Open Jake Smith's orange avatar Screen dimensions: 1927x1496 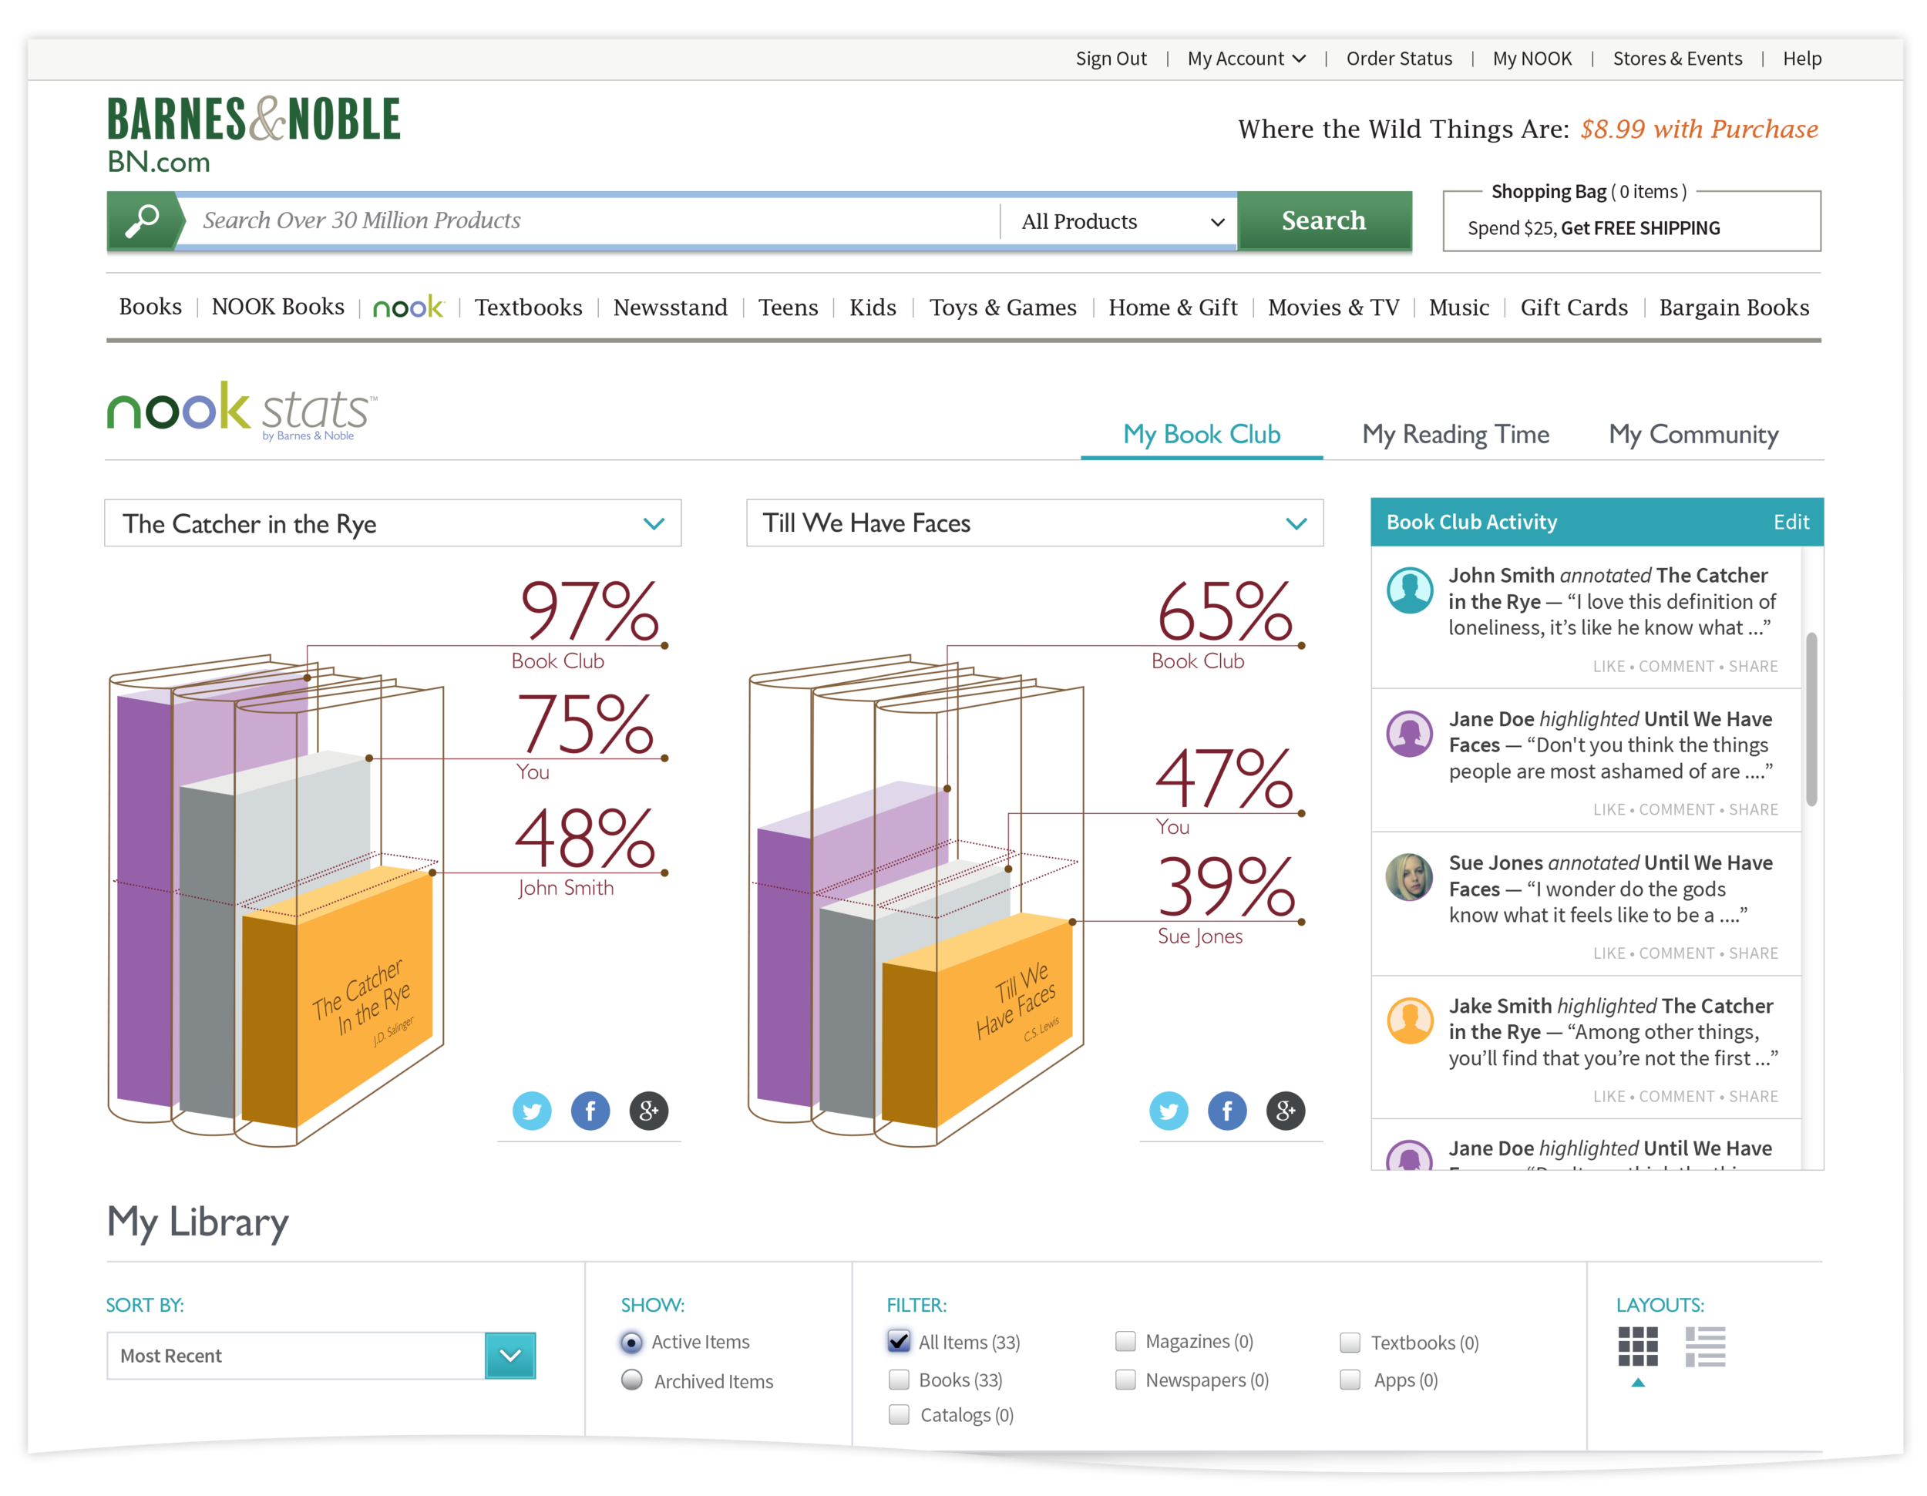coord(1410,1020)
